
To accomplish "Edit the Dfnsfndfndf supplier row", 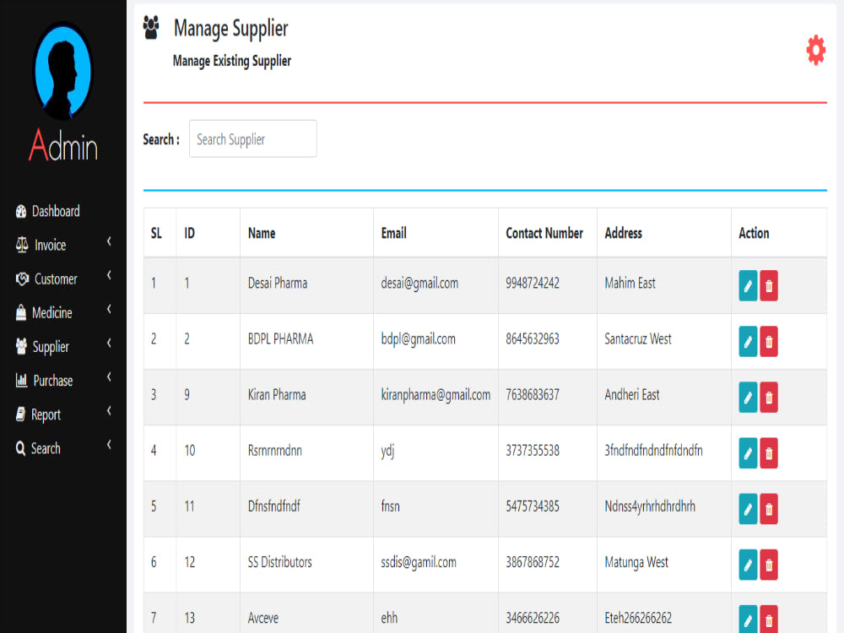I will tap(748, 509).
